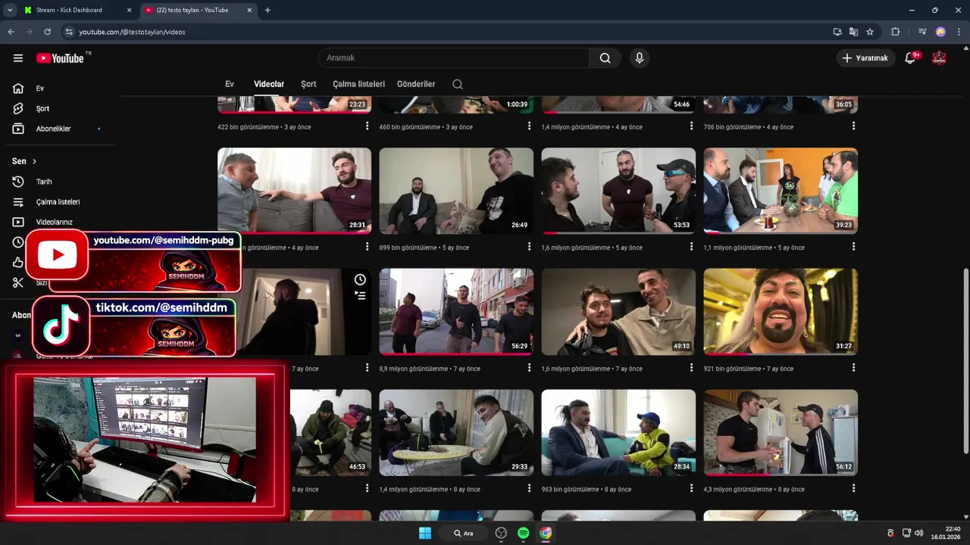Add hovered video to queue
The height and width of the screenshot is (545, 970).
click(360, 295)
